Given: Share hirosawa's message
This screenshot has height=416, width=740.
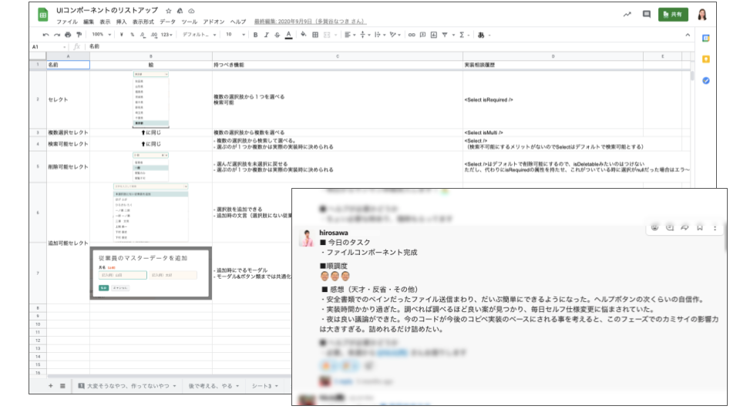Looking at the screenshot, I should [x=684, y=228].
